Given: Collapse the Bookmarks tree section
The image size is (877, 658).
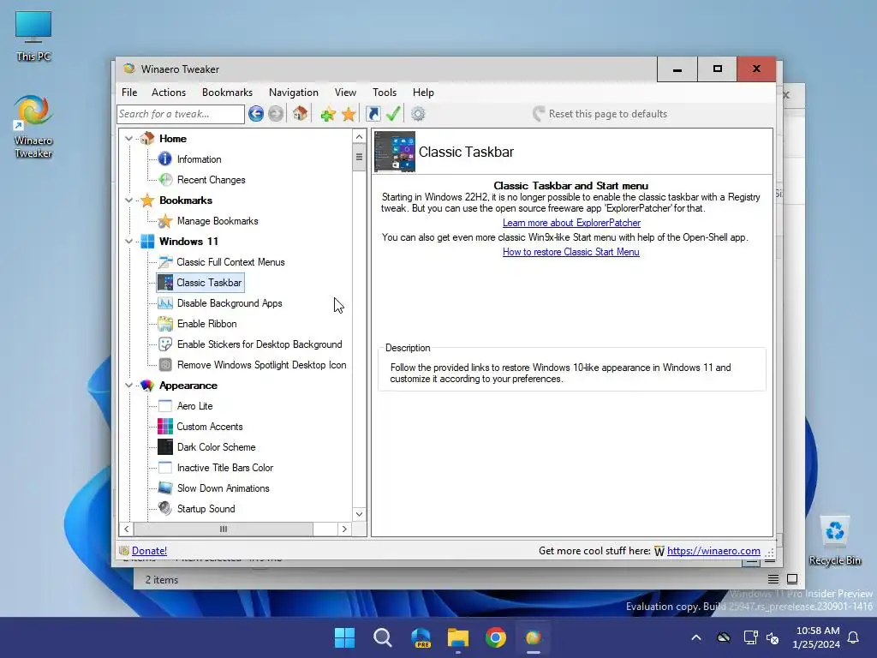Looking at the screenshot, I should 128,200.
